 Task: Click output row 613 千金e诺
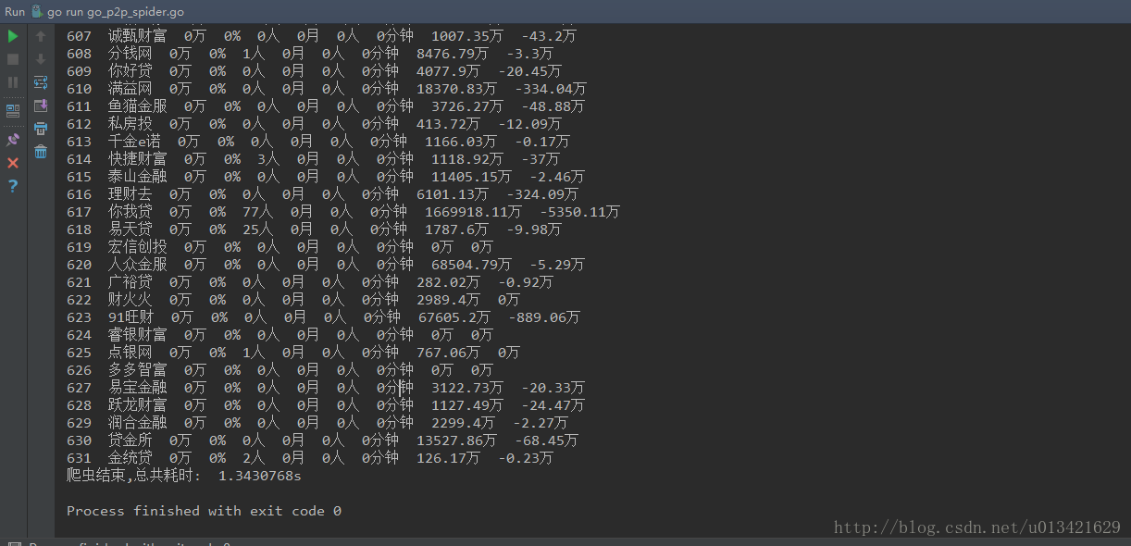[x=318, y=142]
